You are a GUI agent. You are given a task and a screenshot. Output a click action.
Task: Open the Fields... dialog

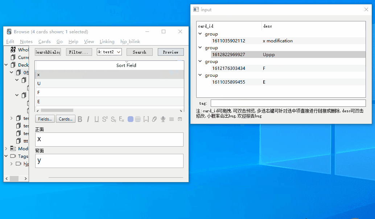tap(45, 119)
